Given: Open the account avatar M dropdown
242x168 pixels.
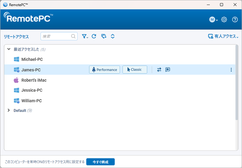Looking at the screenshot, I should point(213,20).
